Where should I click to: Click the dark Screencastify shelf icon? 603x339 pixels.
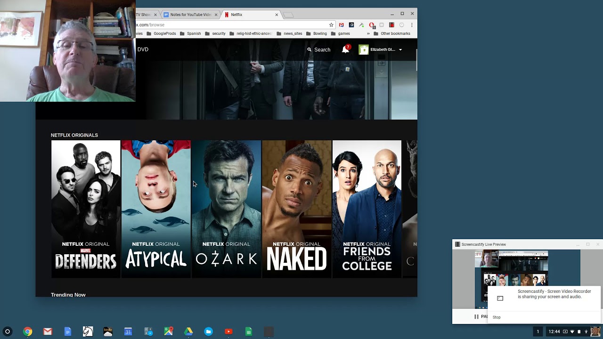coord(269,331)
